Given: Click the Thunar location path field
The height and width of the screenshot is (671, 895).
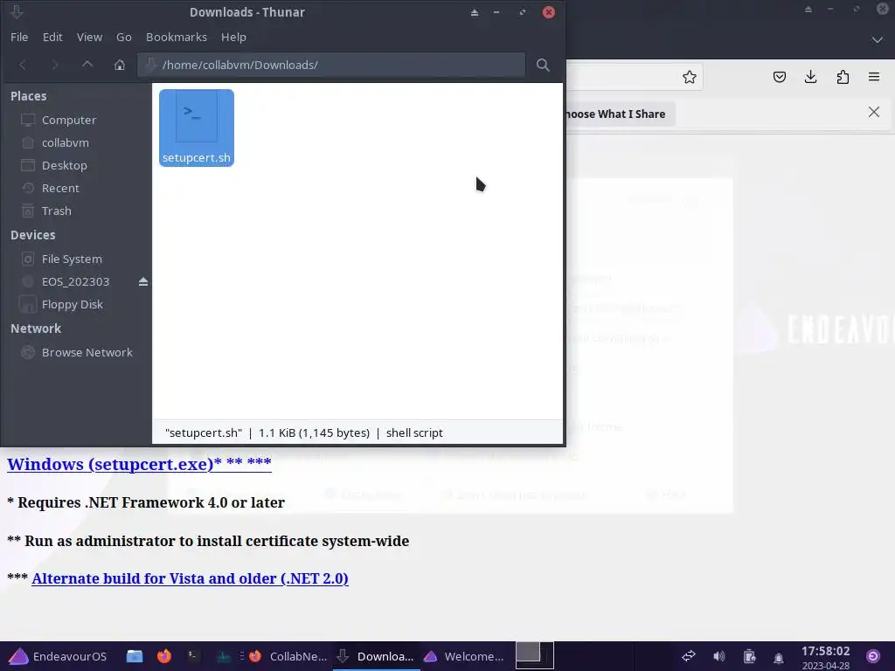Looking at the screenshot, I should (331, 65).
